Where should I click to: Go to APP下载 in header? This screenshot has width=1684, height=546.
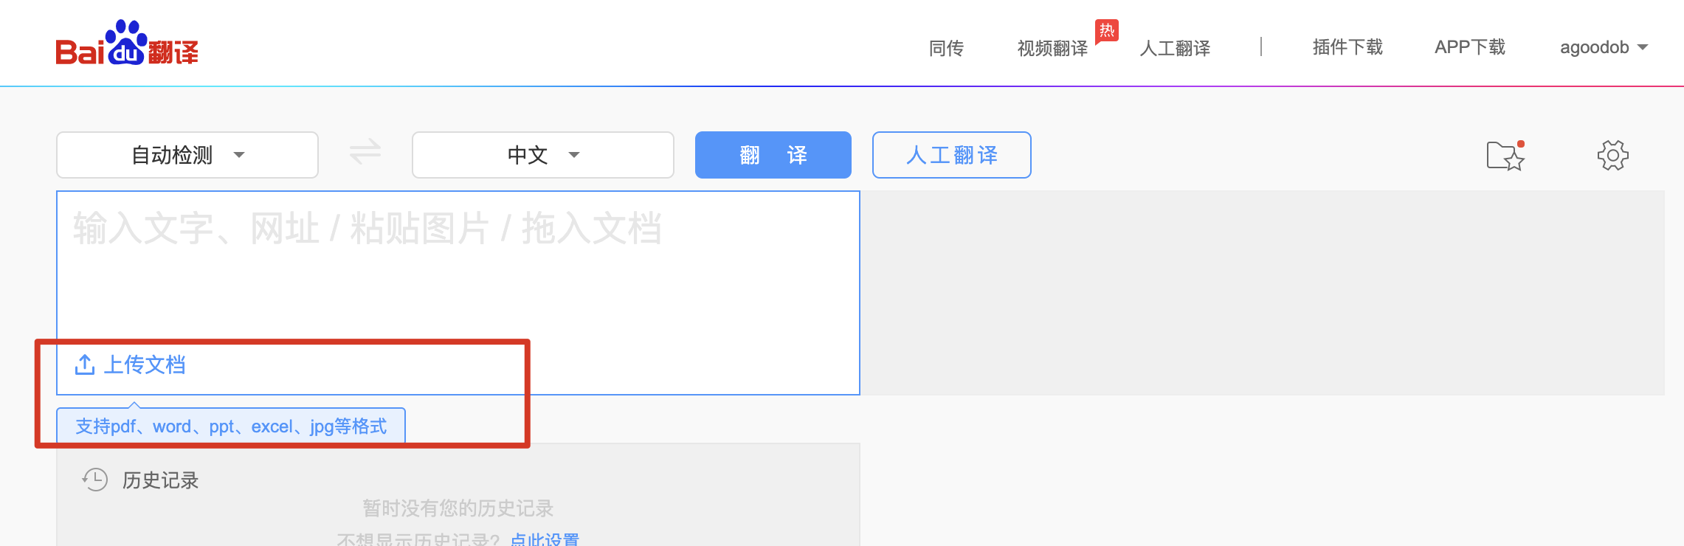(x=1469, y=47)
